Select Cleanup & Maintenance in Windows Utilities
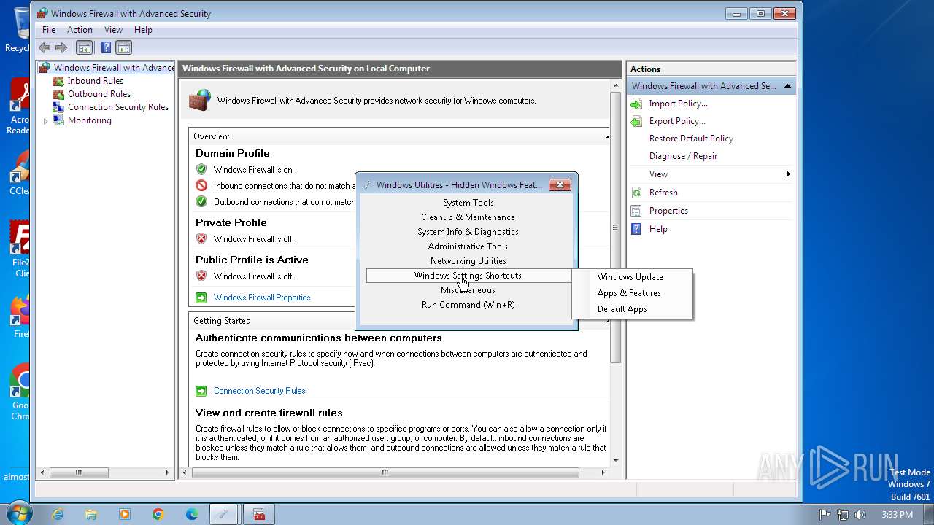934x525 pixels. coord(468,217)
